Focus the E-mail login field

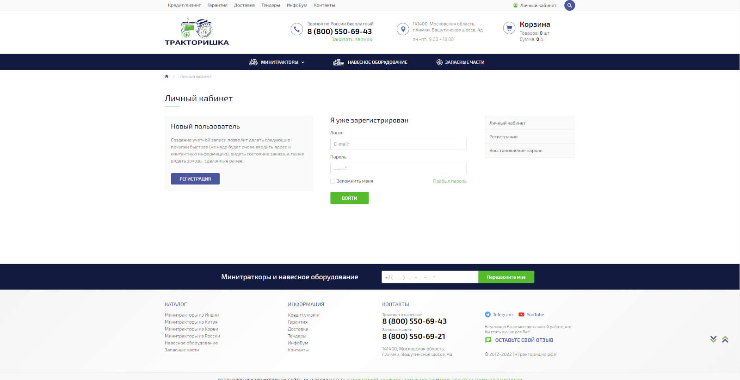point(398,144)
